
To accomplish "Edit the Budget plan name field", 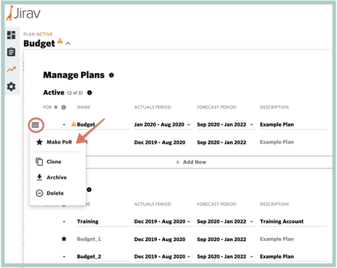I will [x=104, y=124].
